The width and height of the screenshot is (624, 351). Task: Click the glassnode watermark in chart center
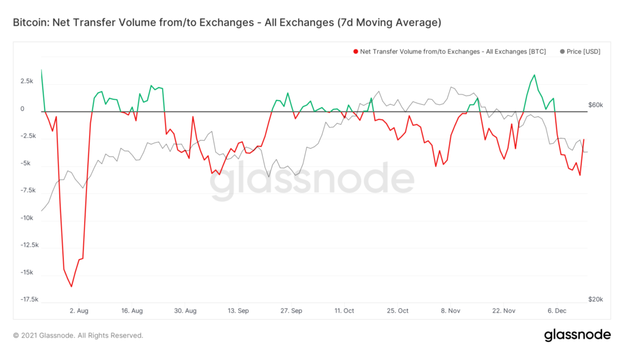[312, 182]
